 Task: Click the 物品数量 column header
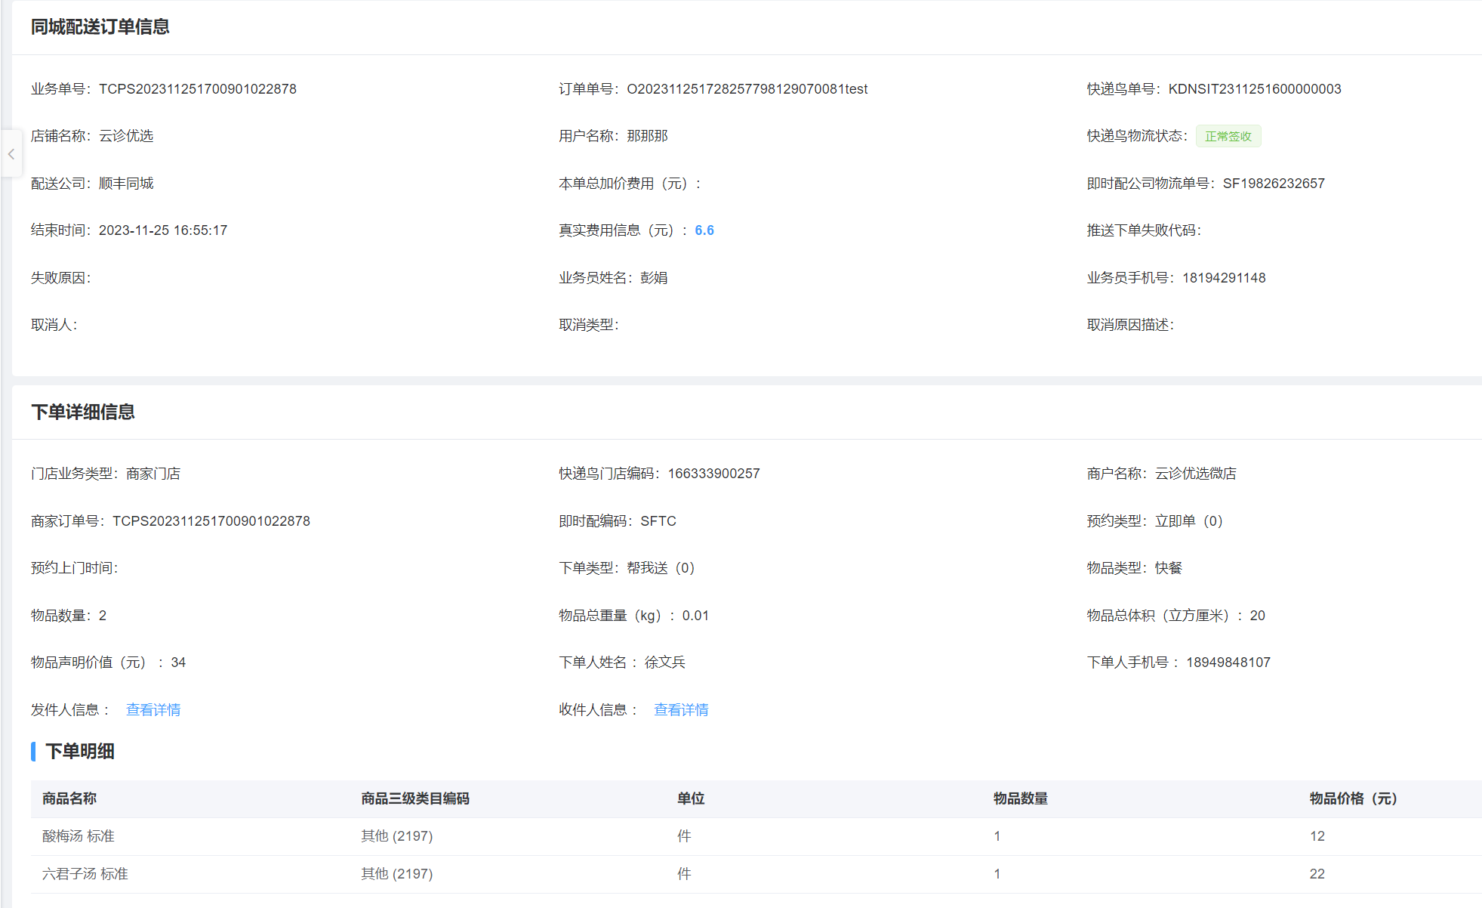click(x=1021, y=798)
